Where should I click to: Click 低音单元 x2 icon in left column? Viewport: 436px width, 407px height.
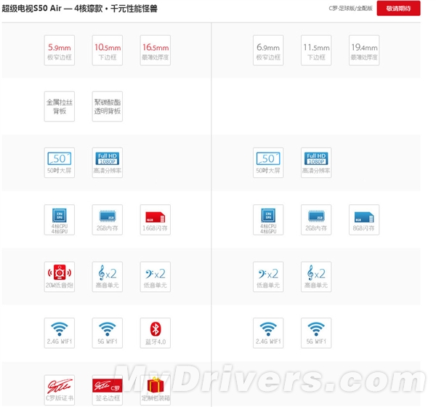156,277
